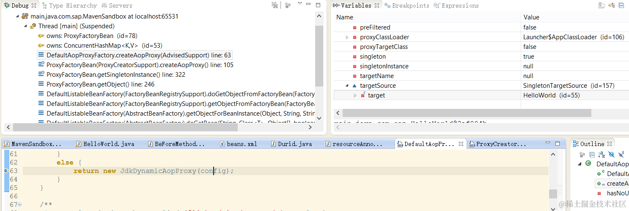Screen dimensions: 629x211
Task: Expand the target variable node
Action: [355, 95]
